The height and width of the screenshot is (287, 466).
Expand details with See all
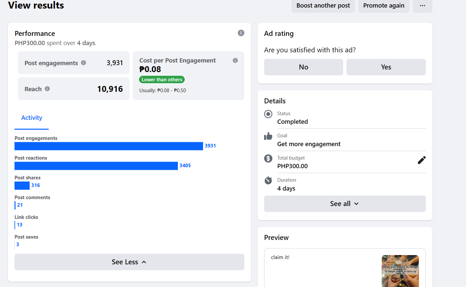click(x=344, y=204)
